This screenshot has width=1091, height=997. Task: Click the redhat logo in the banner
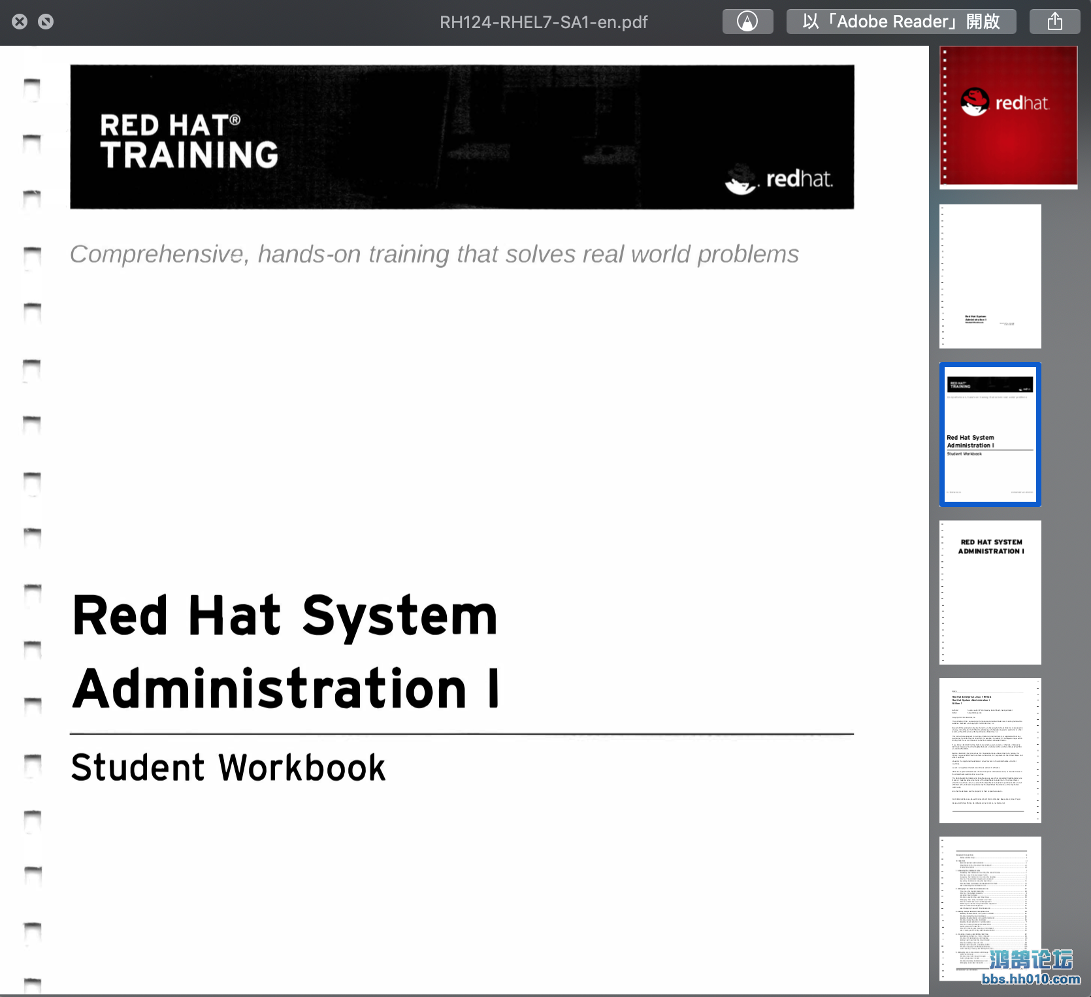click(x=779, y=179)
